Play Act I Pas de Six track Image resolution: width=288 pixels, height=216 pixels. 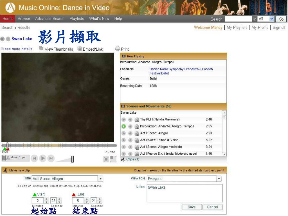coord(124,154)
